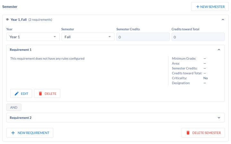This screenshot has width=231, height=144.
Task: Click the Delete text for Requirement 1
Action: [51, 94]
